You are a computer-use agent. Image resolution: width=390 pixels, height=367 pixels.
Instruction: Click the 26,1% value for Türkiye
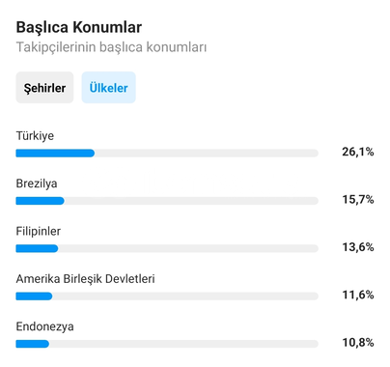pos(358,152)
